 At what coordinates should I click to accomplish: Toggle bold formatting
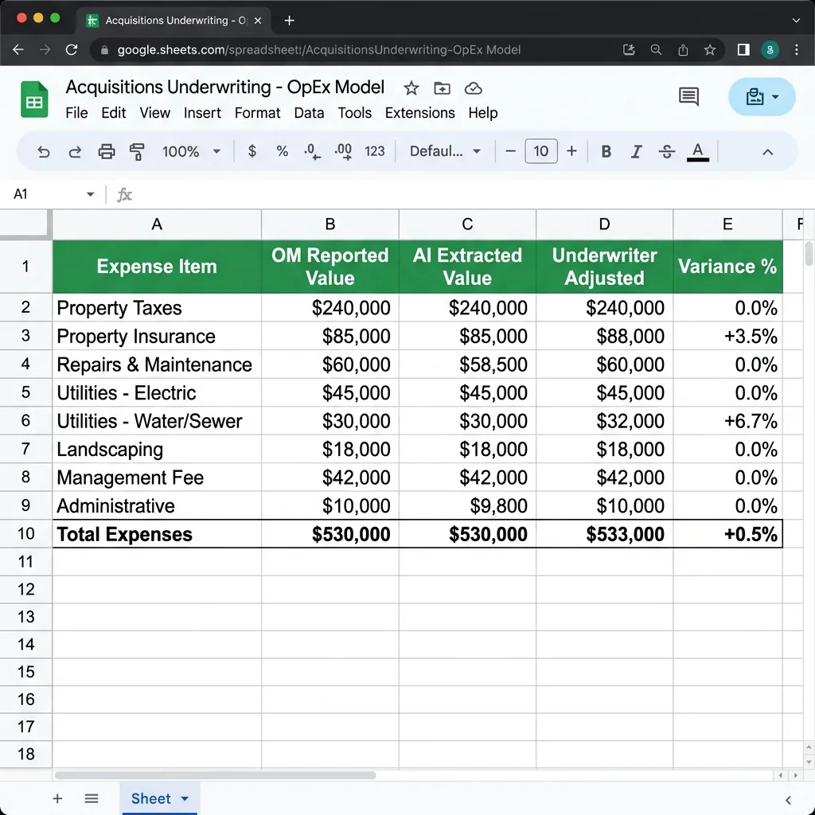(606, 151)
